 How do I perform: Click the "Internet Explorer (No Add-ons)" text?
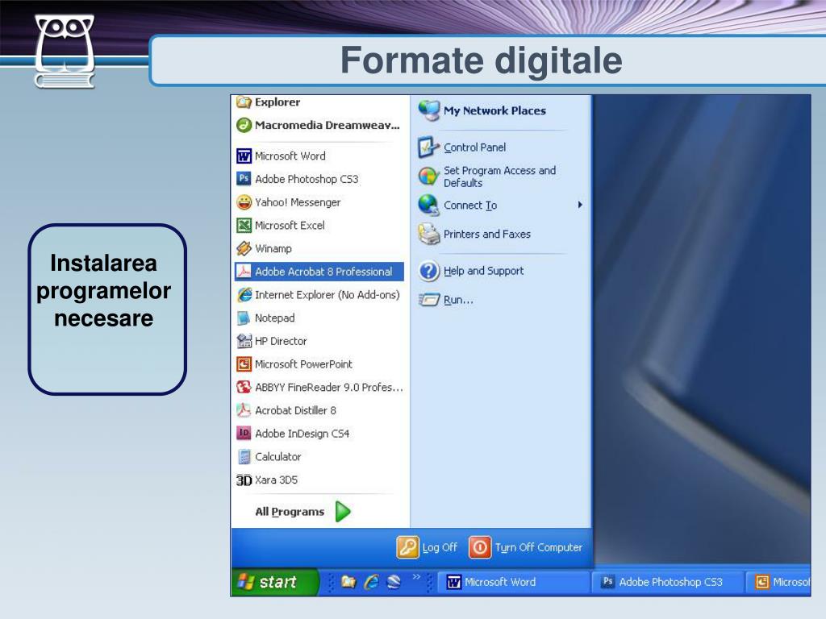pos(327,295)
